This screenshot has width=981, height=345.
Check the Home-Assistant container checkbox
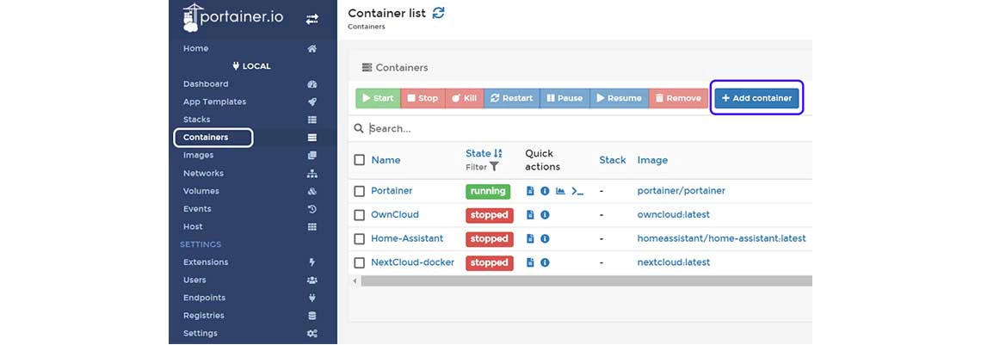(x=359, y=239)
